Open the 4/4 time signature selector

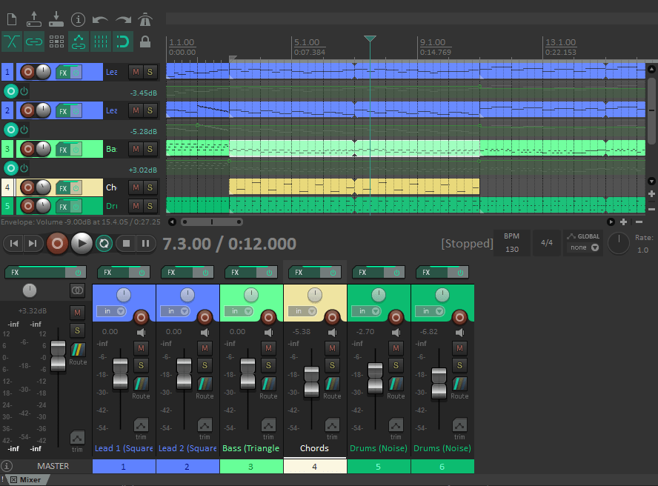pyautogui.click(x=547, y=243)
